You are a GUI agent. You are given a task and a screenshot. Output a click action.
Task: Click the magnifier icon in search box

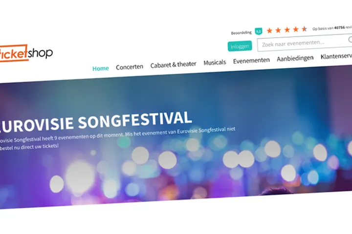pyautogui.click(x=350, y=39)
